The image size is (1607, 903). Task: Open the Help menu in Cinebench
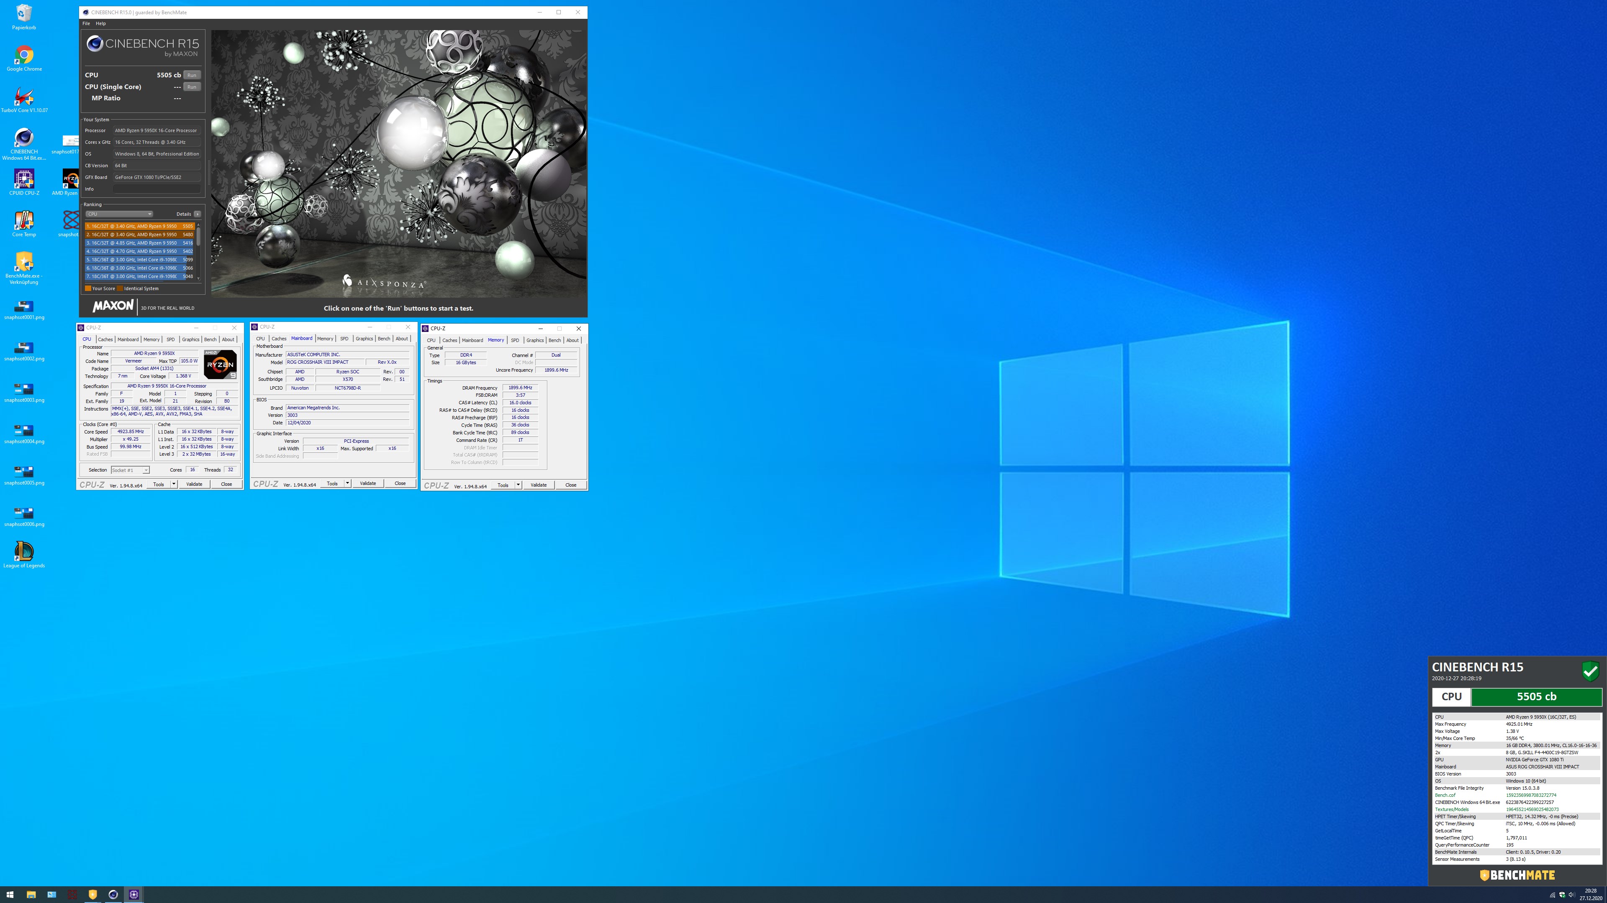coord(100,24)
